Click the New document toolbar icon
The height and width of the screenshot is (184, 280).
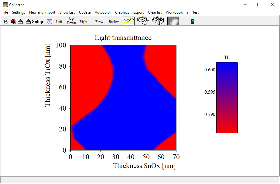coord(6,21)
